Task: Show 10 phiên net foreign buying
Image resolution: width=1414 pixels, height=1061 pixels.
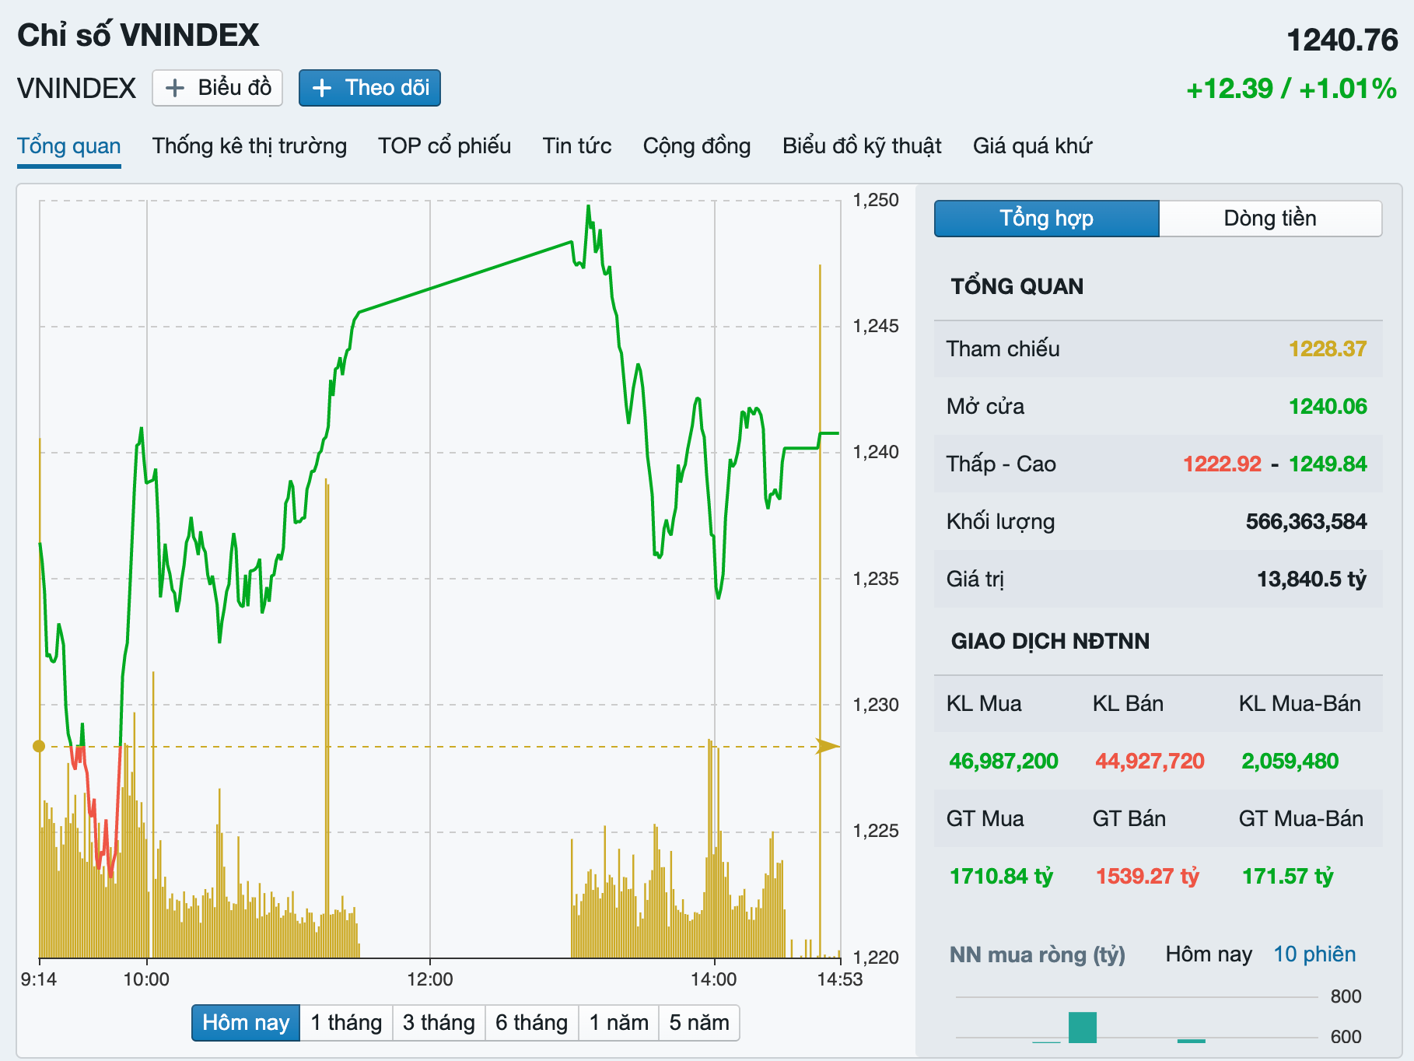Action: (x=1314, y=954)
